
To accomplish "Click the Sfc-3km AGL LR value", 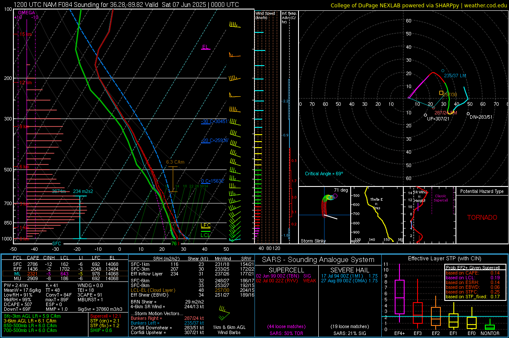I will coord(32,316).
